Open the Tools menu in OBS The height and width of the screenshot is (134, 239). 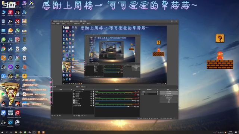(x=83, y=24)
